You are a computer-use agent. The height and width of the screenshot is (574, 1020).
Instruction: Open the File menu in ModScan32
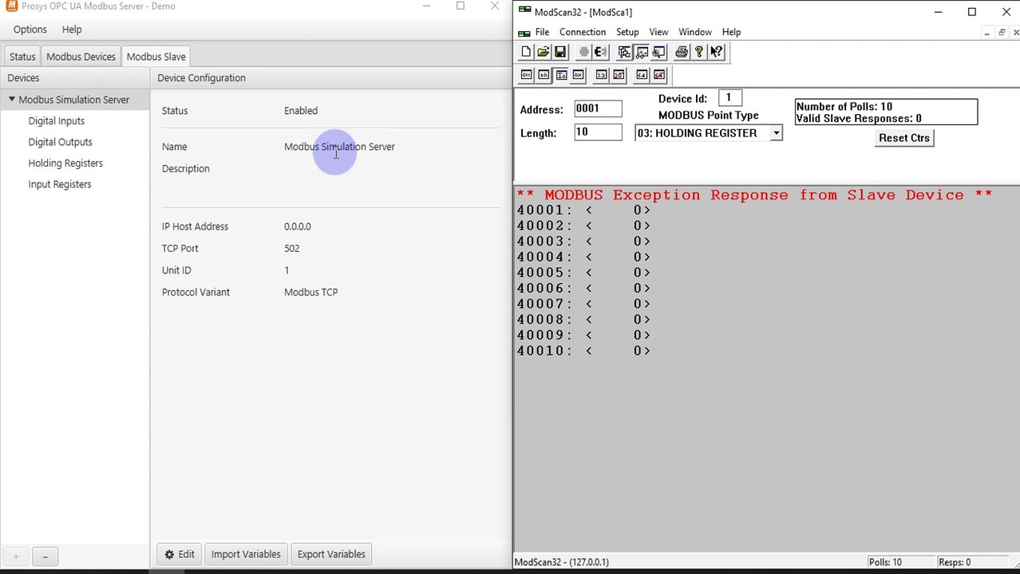tap(542, 32)
